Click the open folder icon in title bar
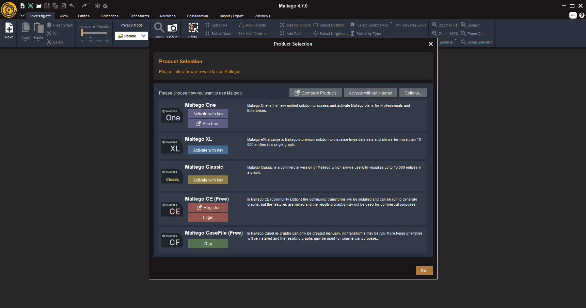 click(39, 6)
